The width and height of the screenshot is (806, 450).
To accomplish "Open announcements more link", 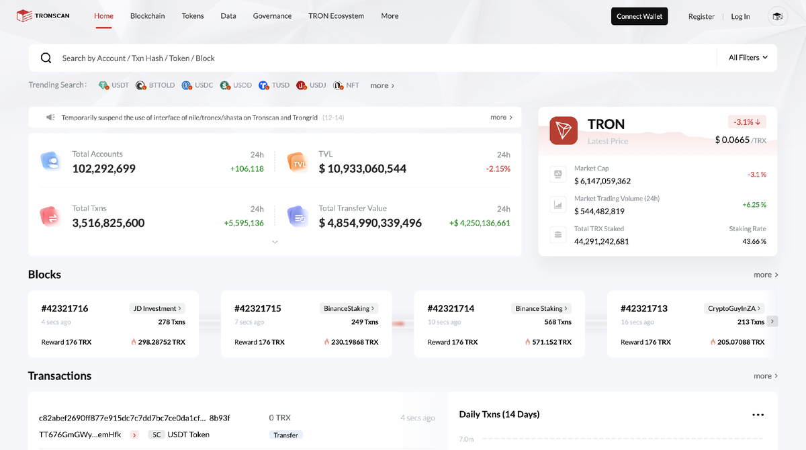I will tap(501, 117).
